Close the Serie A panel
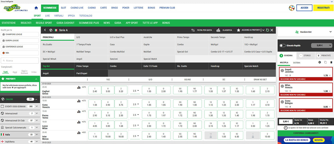334x144 pixels. (272, 30)
